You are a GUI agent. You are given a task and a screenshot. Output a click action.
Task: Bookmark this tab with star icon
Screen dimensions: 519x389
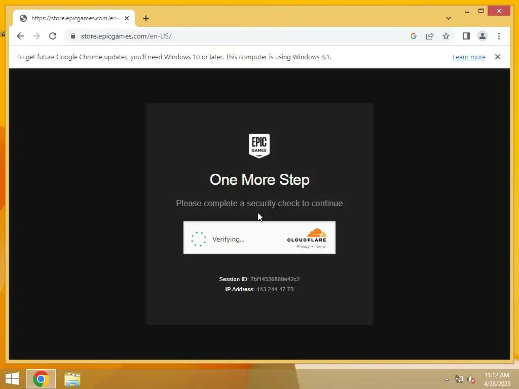[446, 36]
